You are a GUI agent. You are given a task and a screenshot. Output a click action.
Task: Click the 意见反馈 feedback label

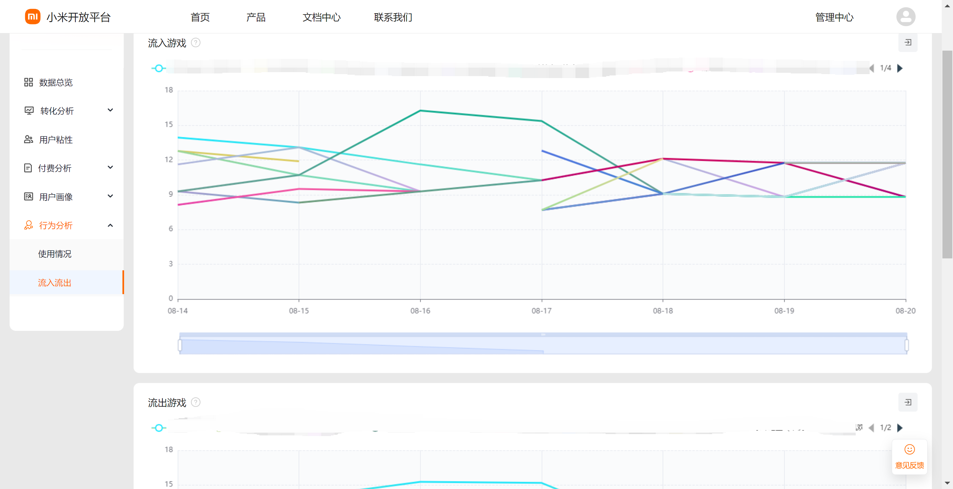click(909, 465)
